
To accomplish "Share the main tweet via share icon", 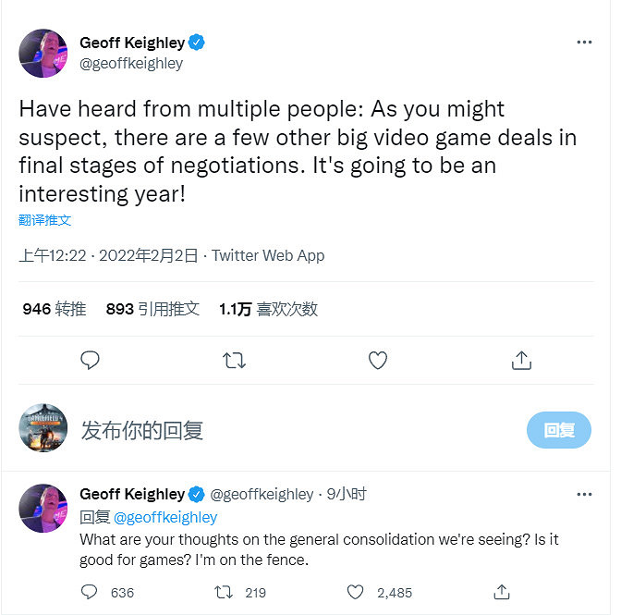I will coord(521,361).
